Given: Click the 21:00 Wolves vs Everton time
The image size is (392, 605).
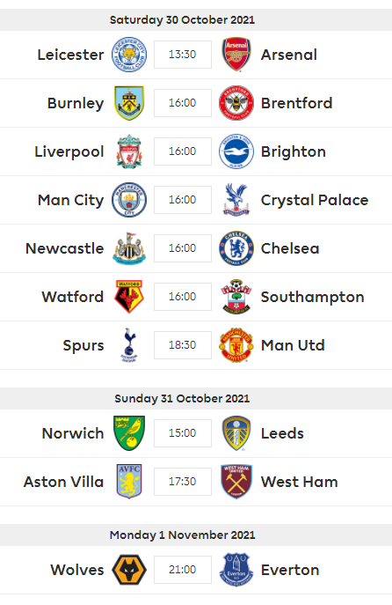Looking at the screenshot, I should click(x=183, y=570).
